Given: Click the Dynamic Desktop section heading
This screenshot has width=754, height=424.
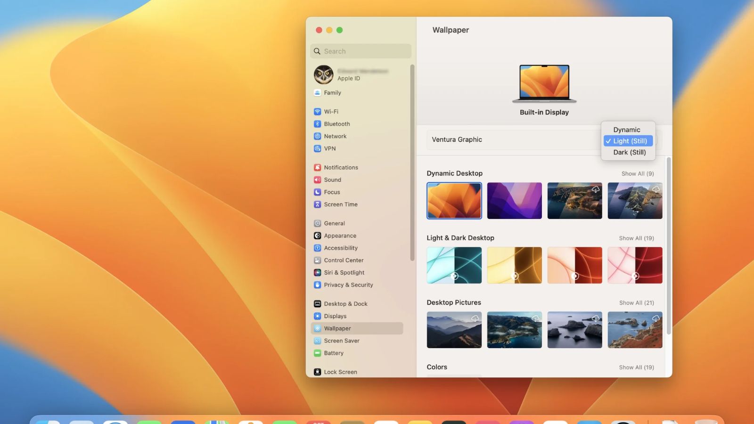Looking at the screenshot, I should coord(454,173).
